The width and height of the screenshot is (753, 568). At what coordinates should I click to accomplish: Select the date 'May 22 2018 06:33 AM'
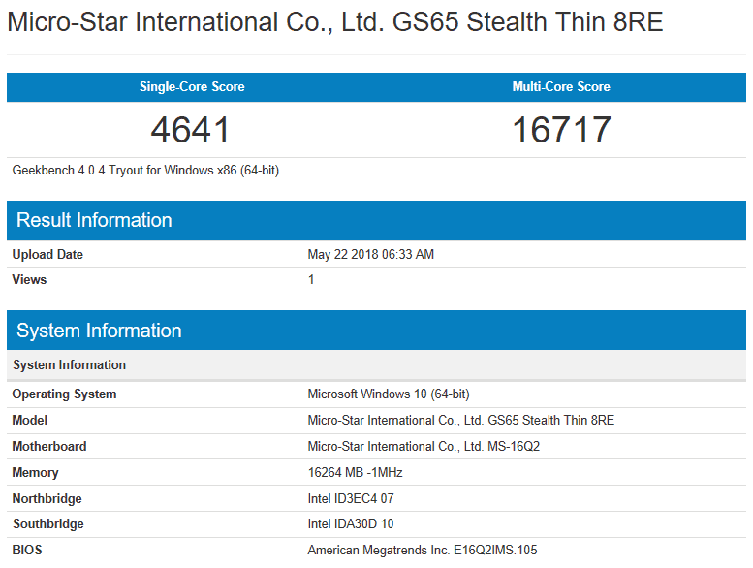click(x=371, y=255)
